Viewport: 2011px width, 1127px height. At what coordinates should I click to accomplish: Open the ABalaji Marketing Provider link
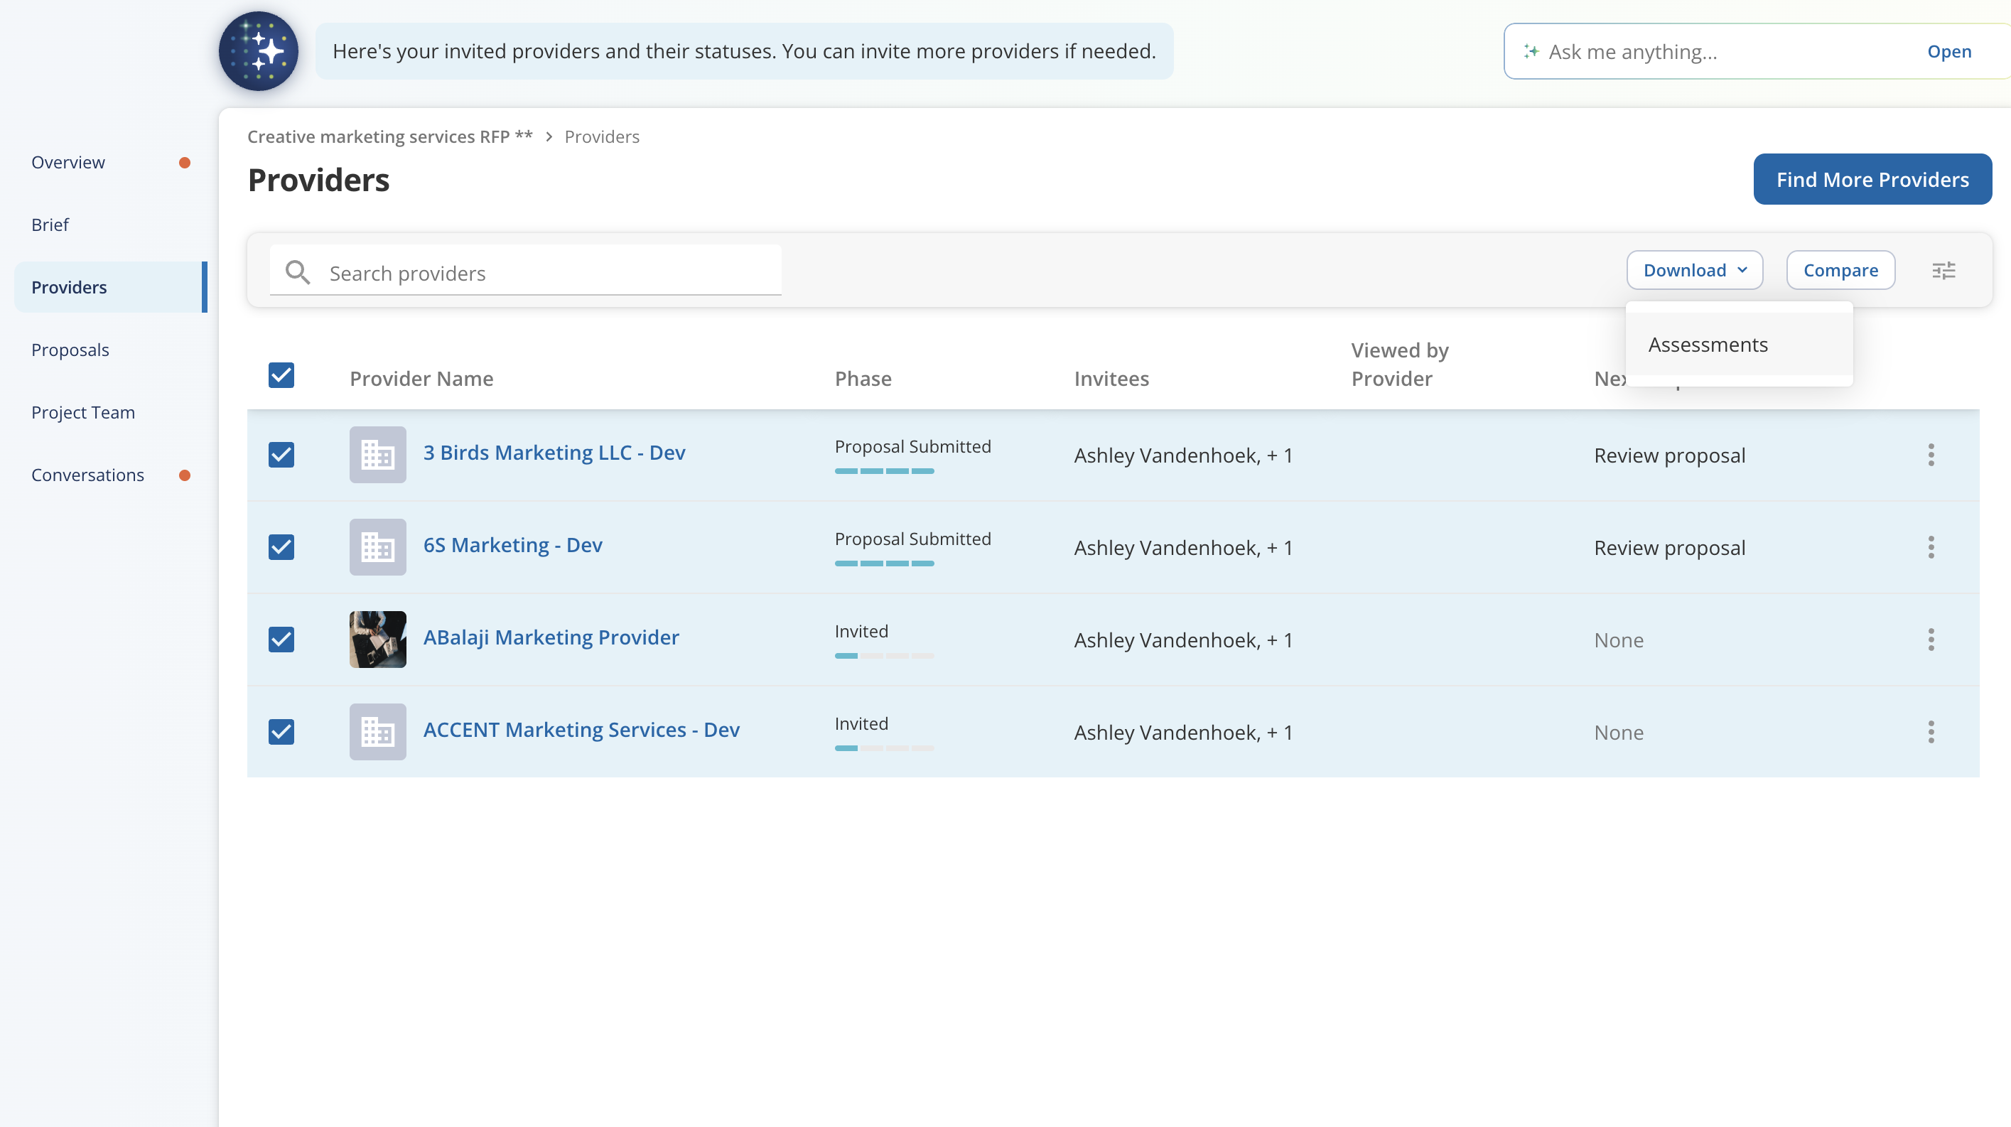point(551,637)
